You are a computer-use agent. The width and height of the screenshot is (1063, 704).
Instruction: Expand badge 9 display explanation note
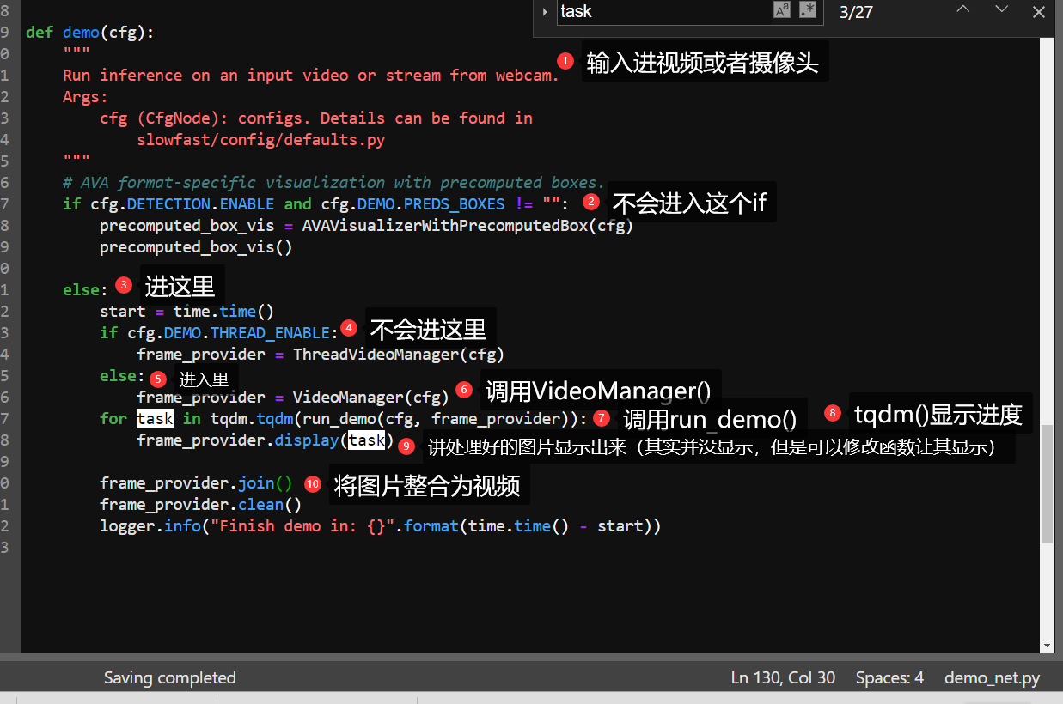pyautogui.click(x=405, y=446)
